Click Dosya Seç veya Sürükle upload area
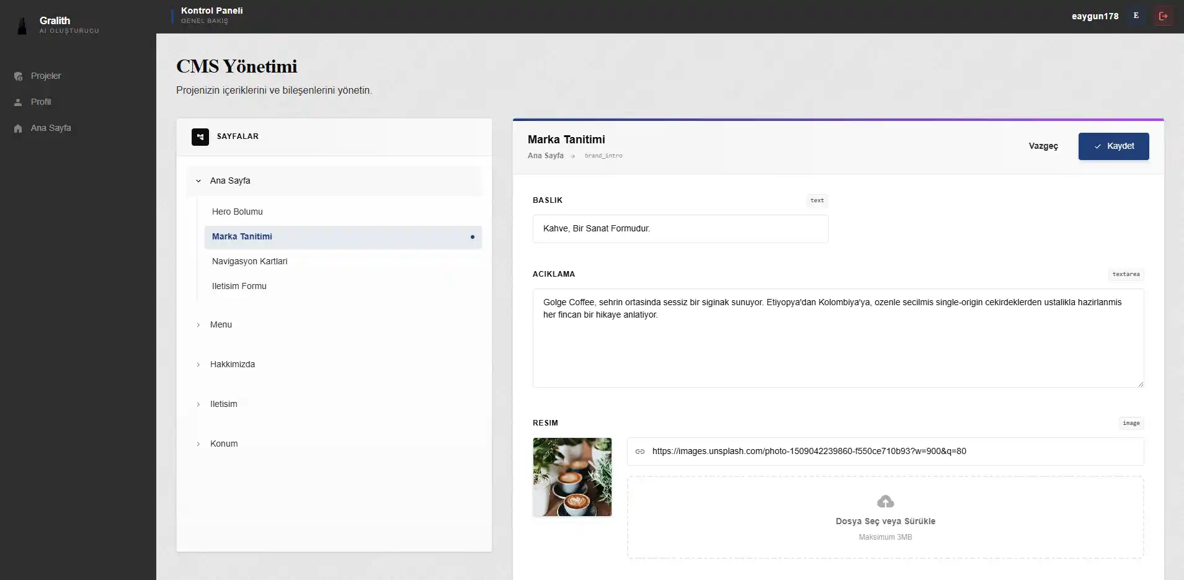 (x=885, y=517)
